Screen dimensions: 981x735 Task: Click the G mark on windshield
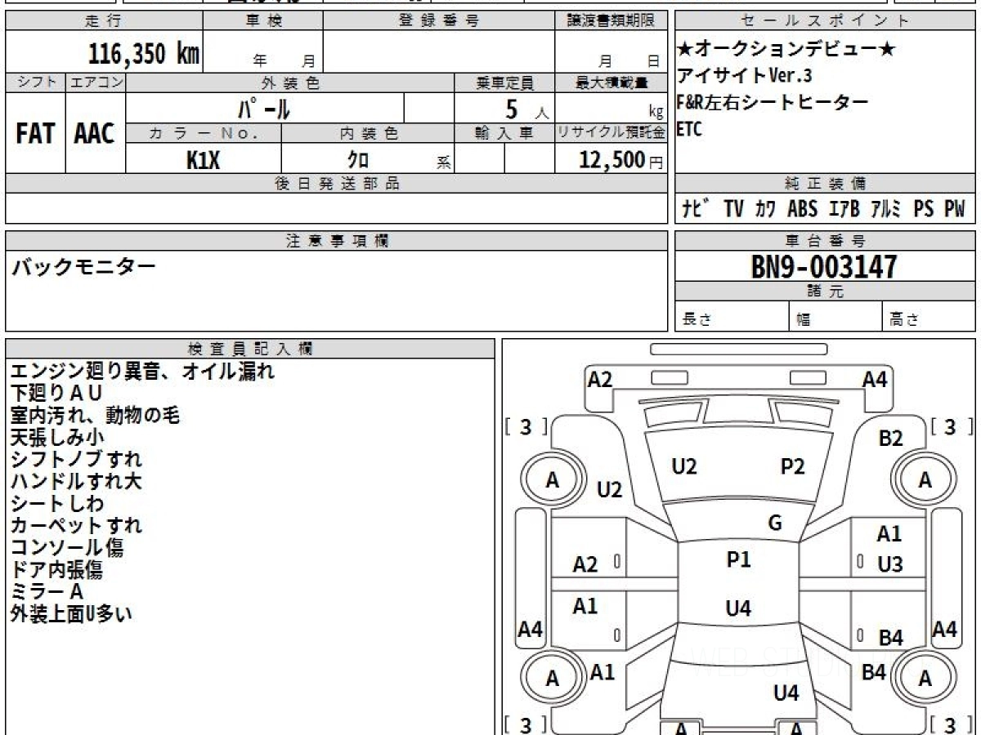click(775, 523)
